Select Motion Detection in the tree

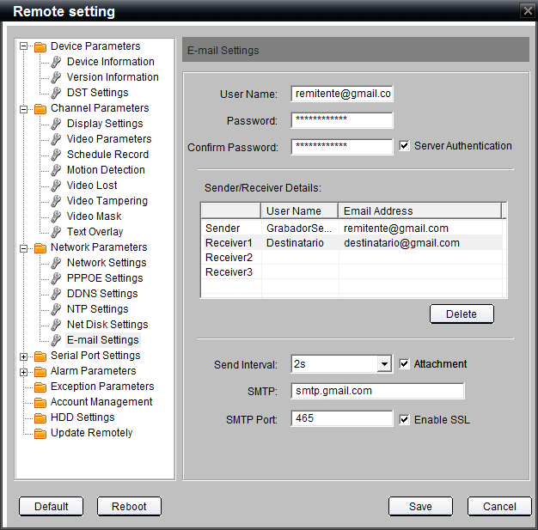[x=106, y=170]
